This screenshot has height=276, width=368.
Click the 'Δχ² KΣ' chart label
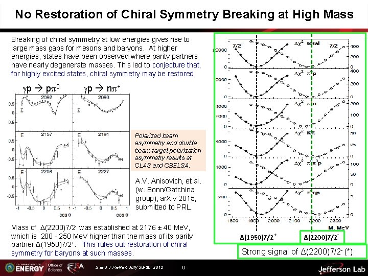[x=305, y=133]
